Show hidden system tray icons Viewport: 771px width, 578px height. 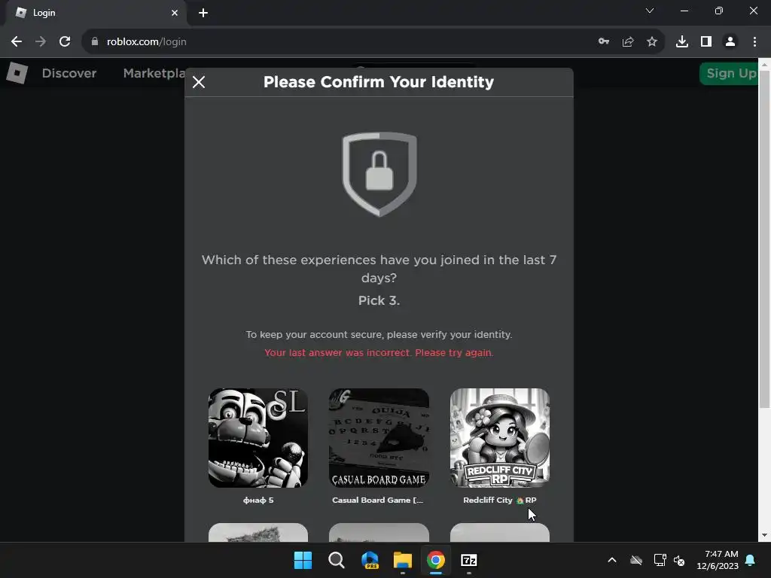pyautogui.click(x=612, y=560)
